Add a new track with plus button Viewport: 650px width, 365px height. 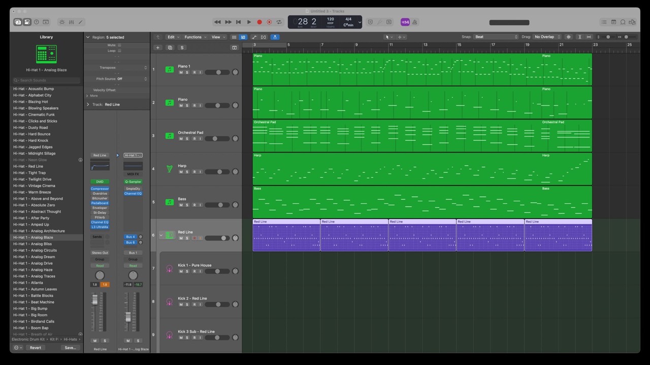(158, 48)
